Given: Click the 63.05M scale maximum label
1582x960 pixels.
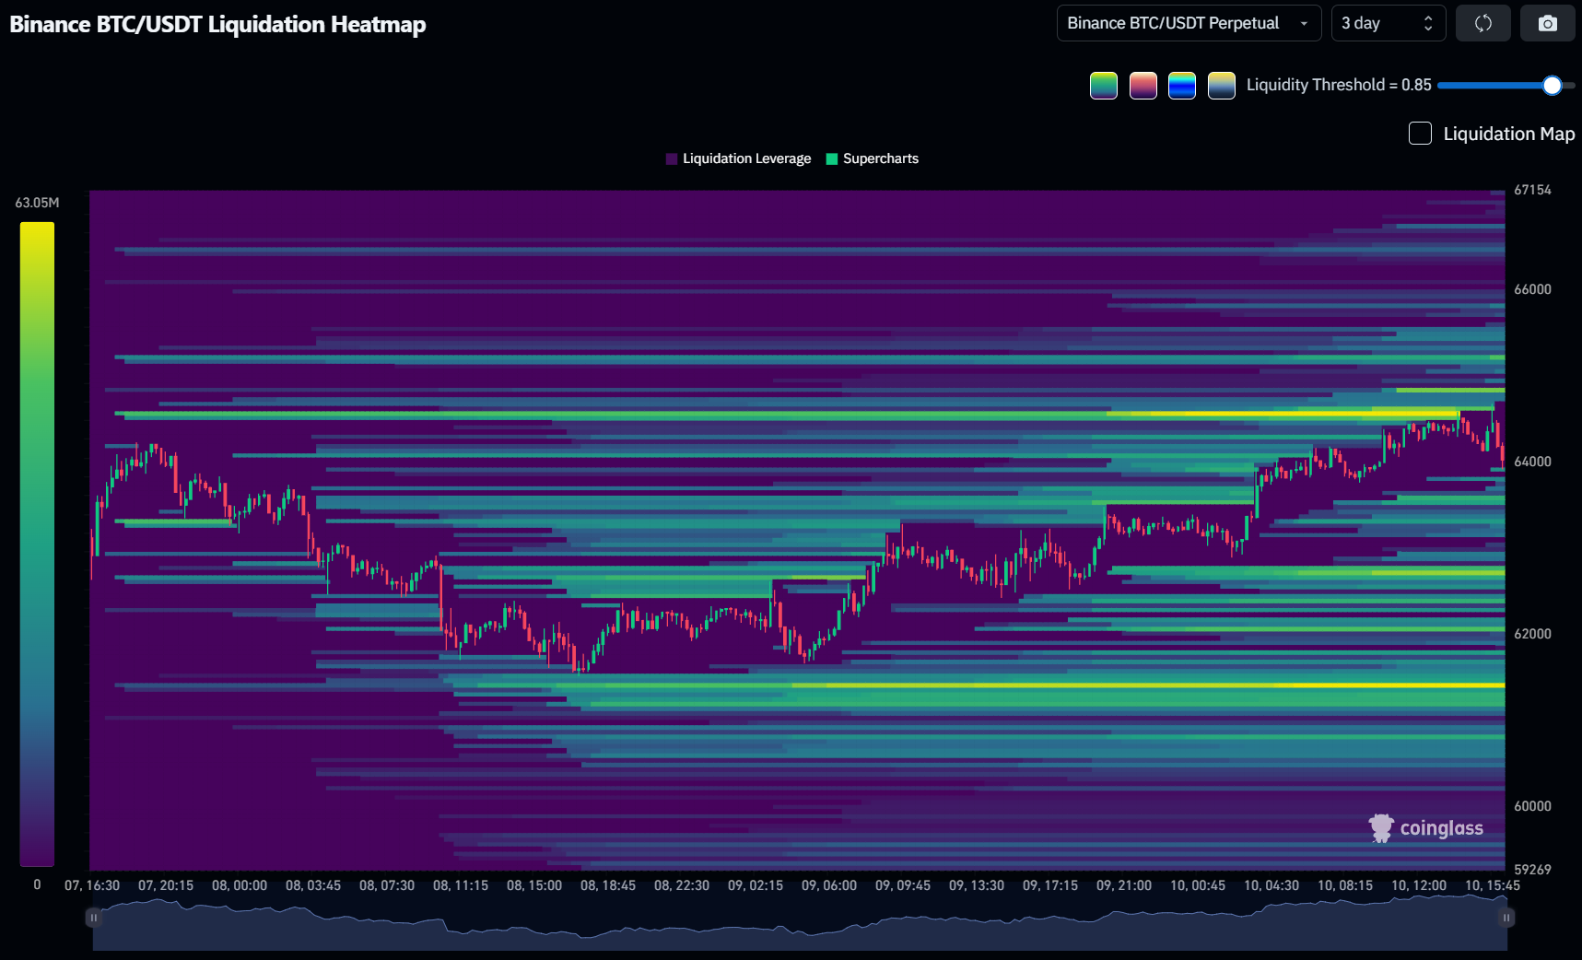Looking at the screenshot, I should pos(37,203).
